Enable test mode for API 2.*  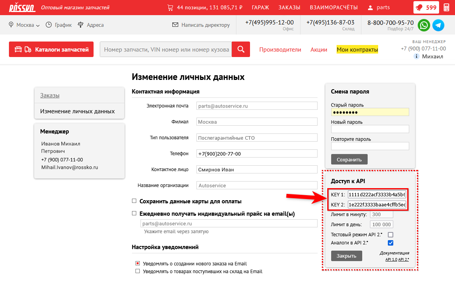391,235
